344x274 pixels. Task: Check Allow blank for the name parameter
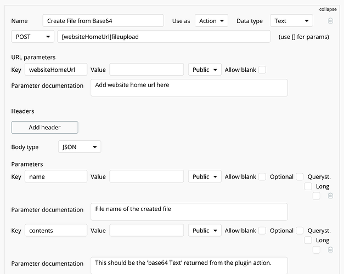point(262,176)
